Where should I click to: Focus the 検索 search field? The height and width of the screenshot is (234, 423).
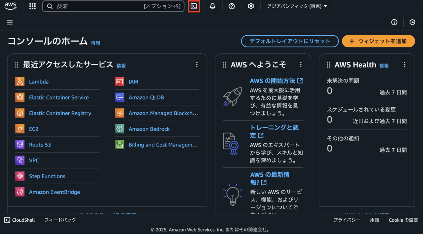click(113, 6)
